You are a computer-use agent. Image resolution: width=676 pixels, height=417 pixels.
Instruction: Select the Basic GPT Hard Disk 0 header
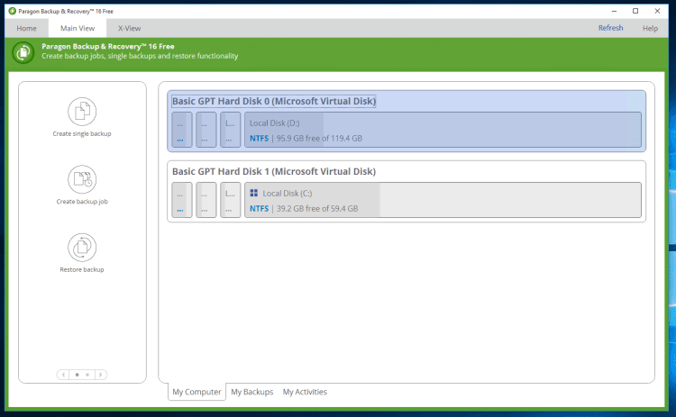tap(274, 101)
